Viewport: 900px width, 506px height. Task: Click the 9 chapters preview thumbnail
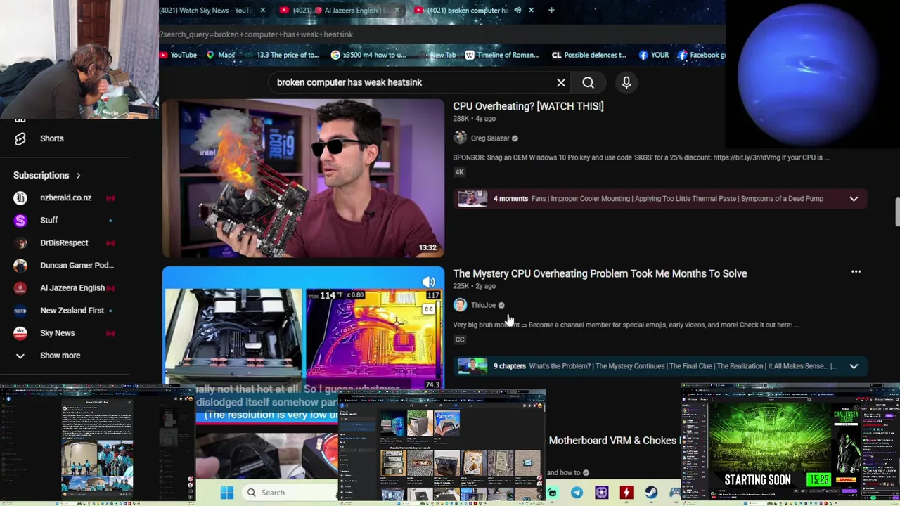point(472,366)
